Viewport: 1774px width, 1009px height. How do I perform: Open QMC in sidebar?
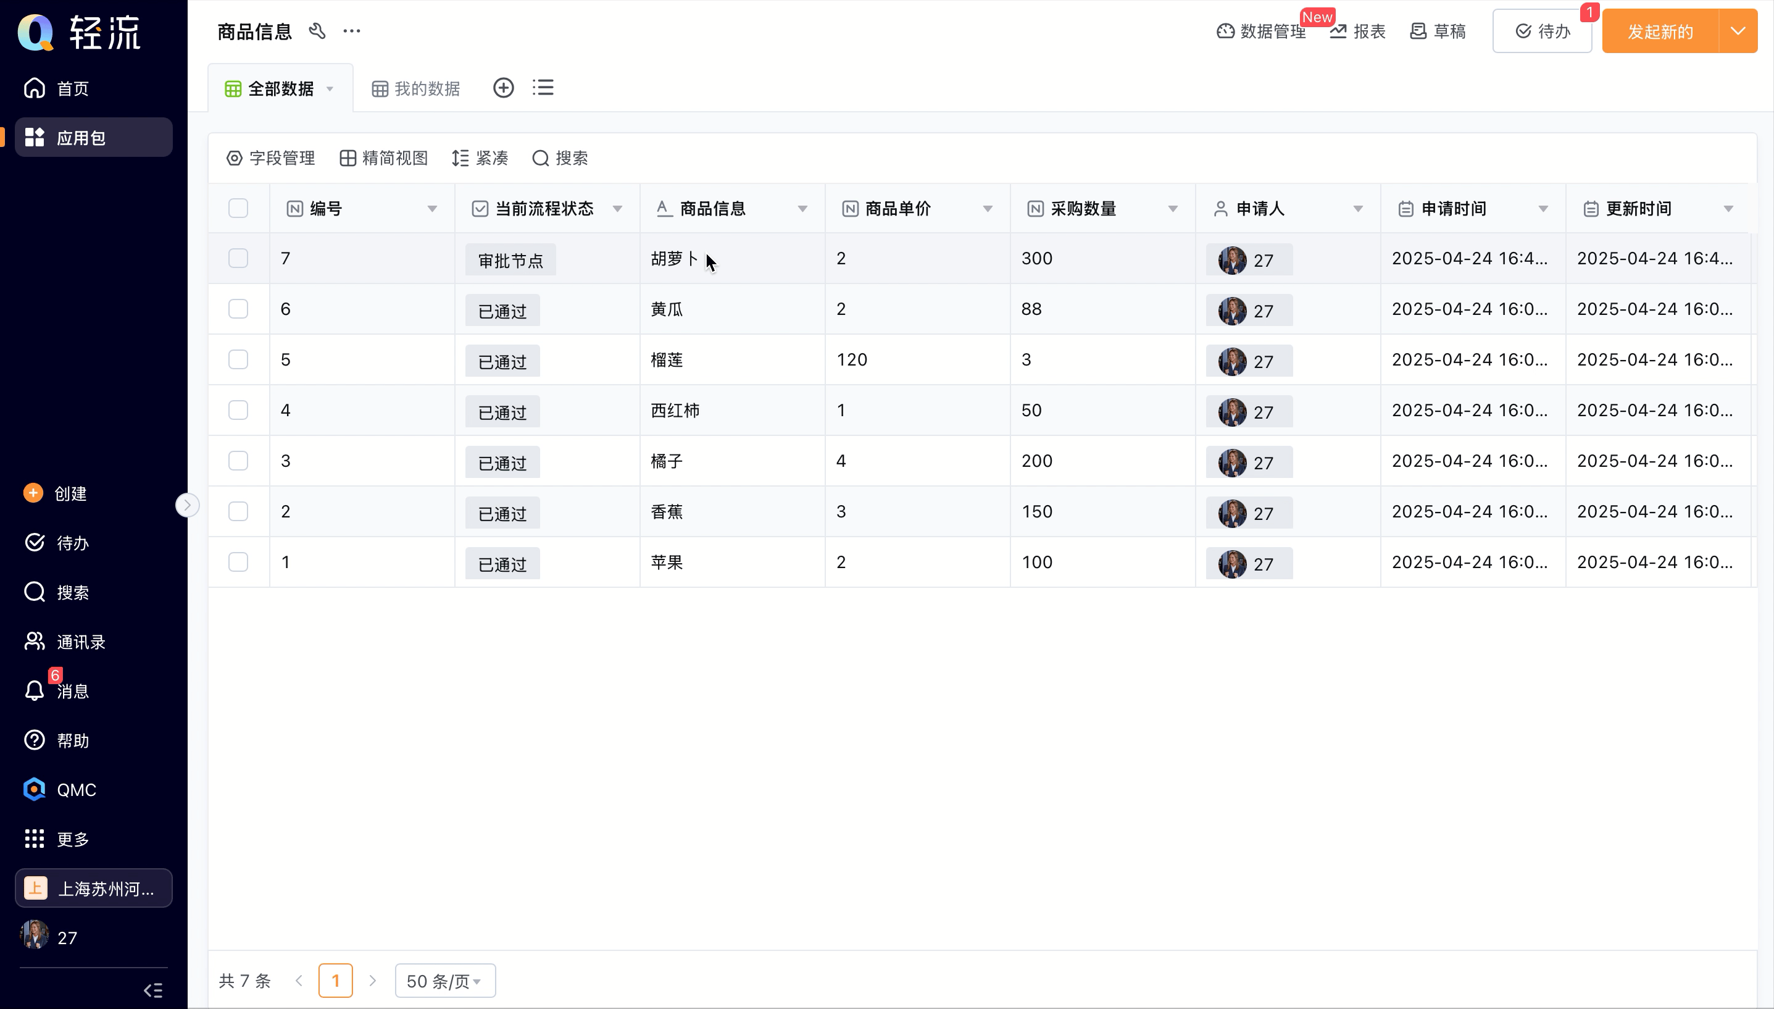point(60,790)
